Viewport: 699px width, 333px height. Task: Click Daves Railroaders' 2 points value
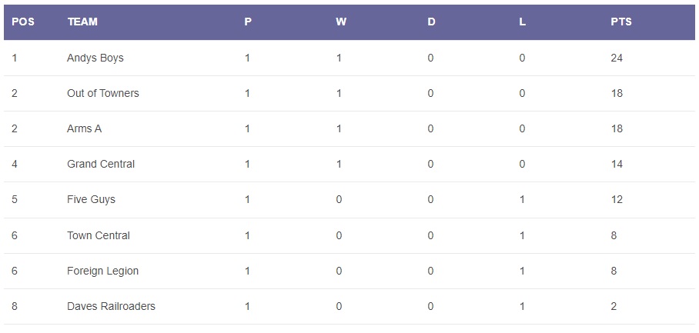tap(614, 306)
